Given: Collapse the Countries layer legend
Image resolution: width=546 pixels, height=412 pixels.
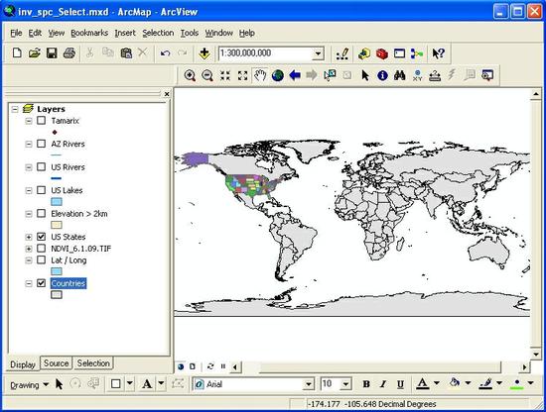Looking at the screenshot, I should (x=29, y=283).
